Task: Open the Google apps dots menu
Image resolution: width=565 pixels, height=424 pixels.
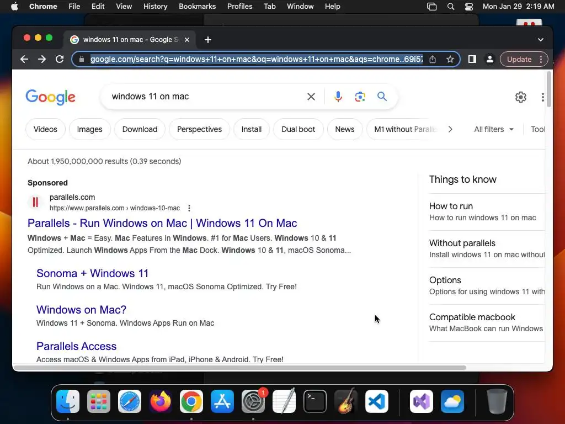Action: pyautogui.click(x=543, y=97)
